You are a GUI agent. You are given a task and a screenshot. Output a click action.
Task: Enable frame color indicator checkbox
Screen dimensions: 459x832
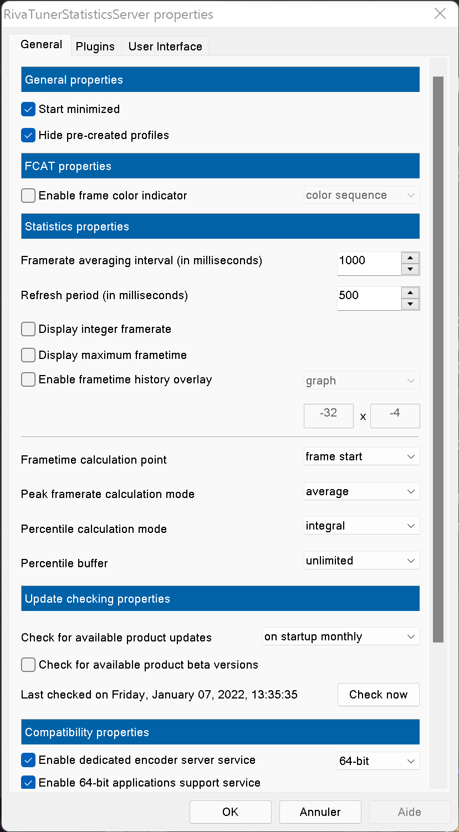click(28, 196)
